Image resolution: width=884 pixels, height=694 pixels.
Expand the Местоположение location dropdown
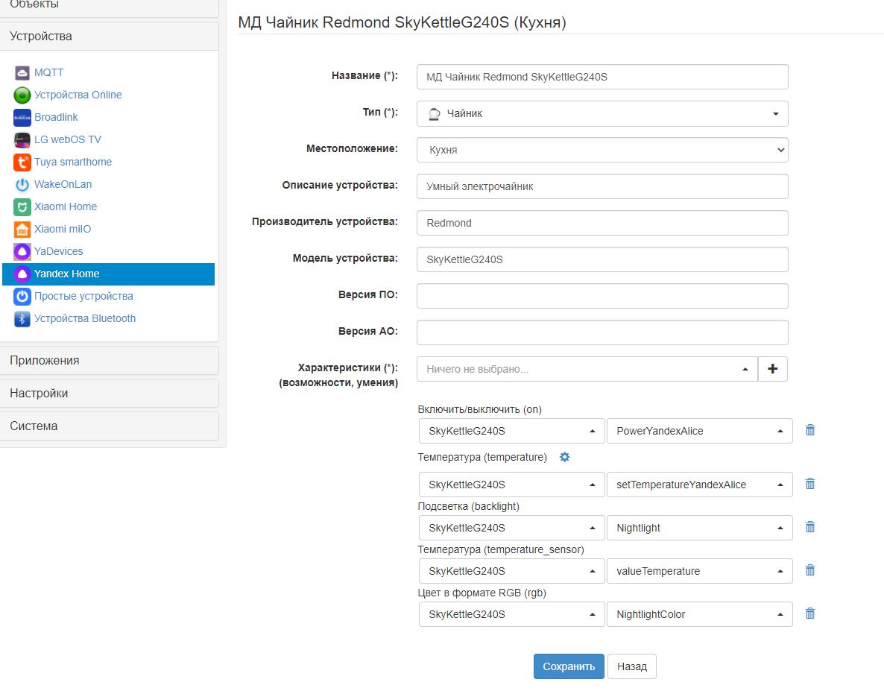[x=602, y=150]
